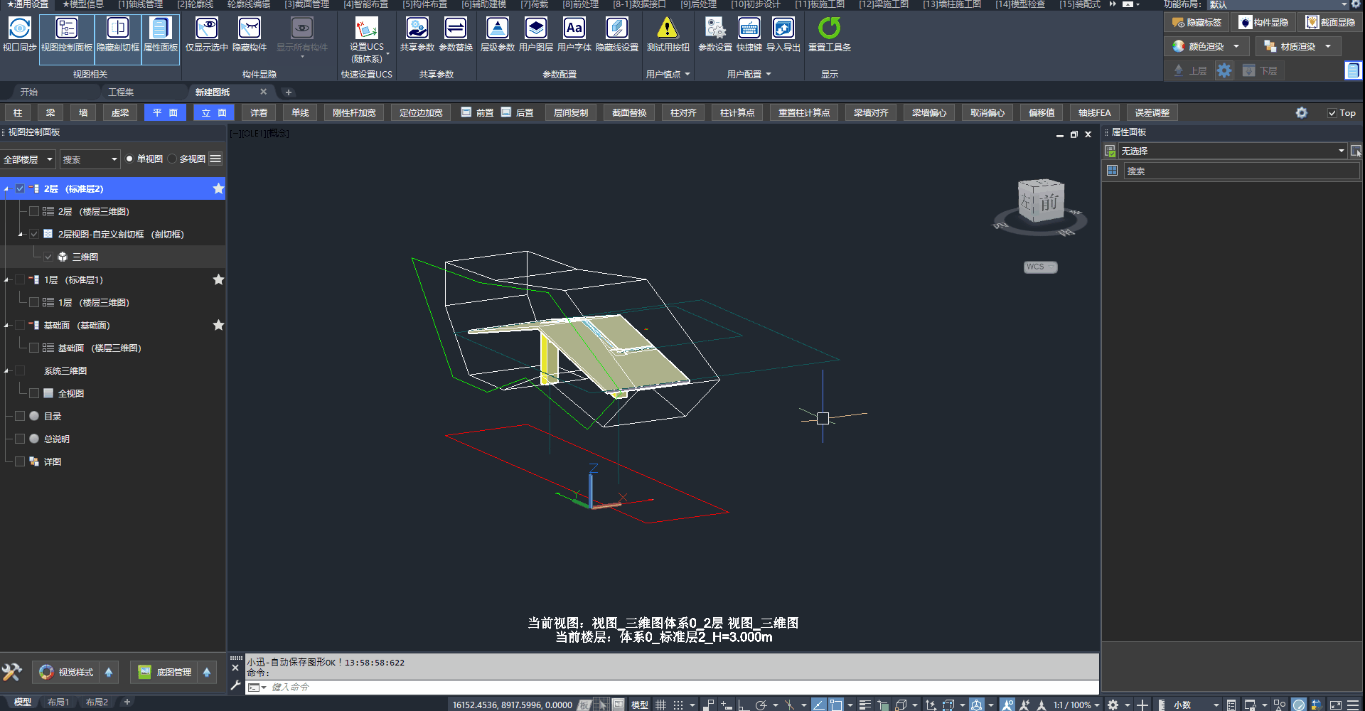Open the 颜色渲染 dropdown arrow

[x=1236, y=47]
